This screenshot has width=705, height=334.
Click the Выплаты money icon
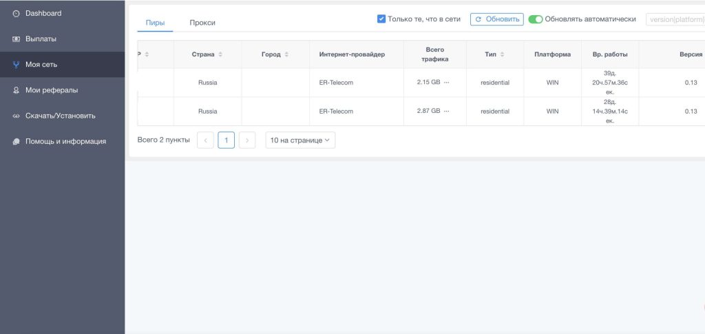pyautogui.click(x=16, y=39)
